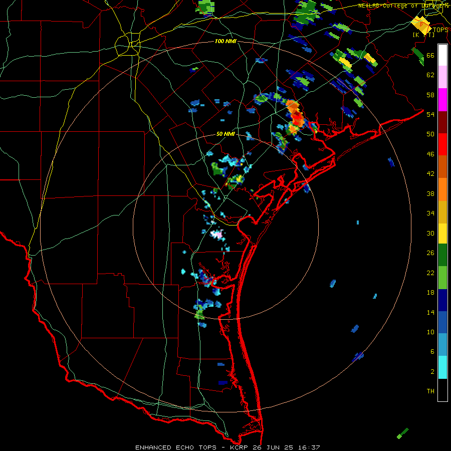Screen dimensions: 451x451
Task: Click the '50 NMI' range ring label
Action: point(226,134)
